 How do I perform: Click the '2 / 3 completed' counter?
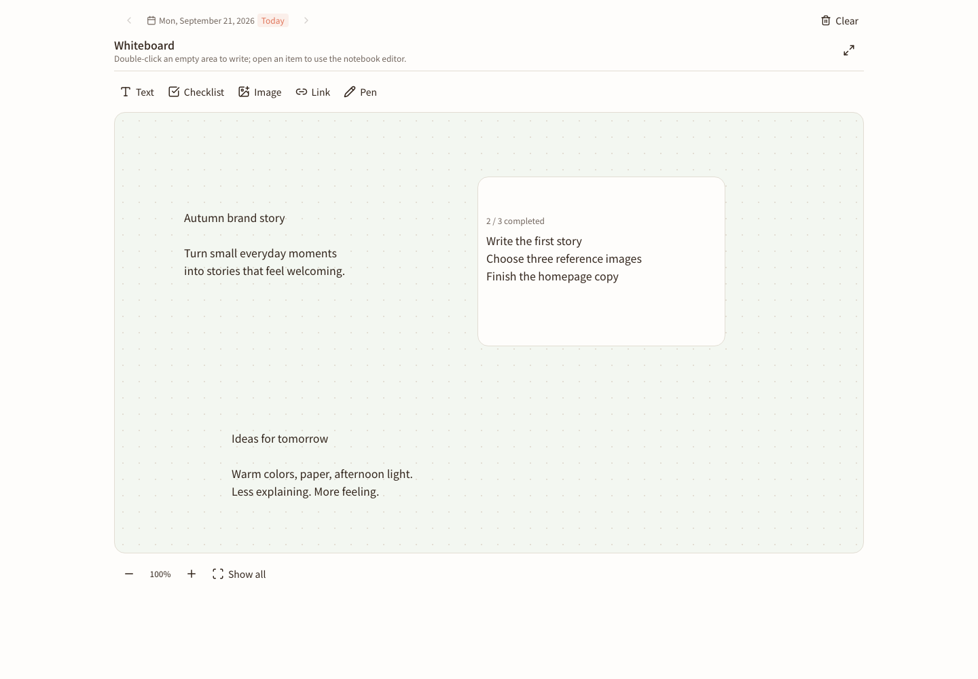(x=515, y=221)
